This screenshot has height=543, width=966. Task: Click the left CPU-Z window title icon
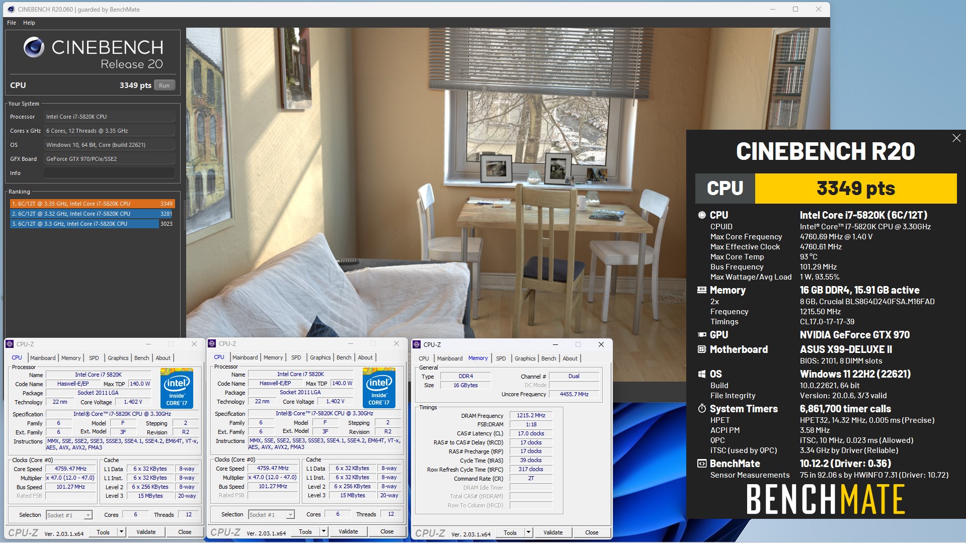10,344
